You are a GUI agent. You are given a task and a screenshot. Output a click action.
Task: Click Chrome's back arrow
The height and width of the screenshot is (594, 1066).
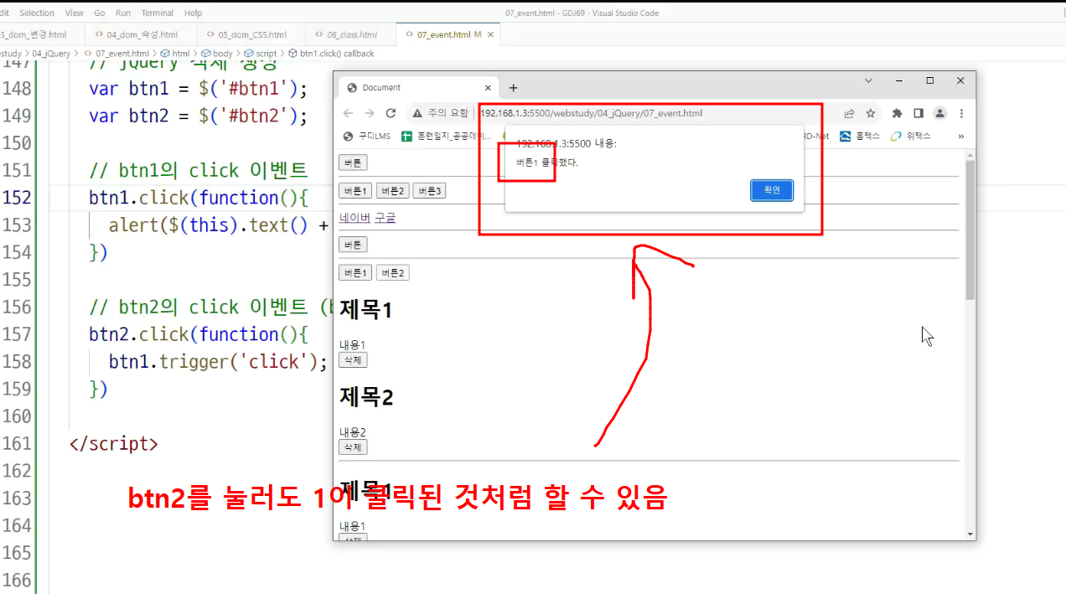coord(349,113)
